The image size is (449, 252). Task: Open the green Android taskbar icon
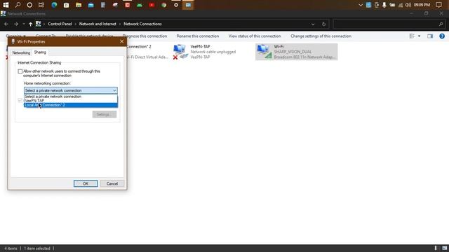[x=140, y=5]
